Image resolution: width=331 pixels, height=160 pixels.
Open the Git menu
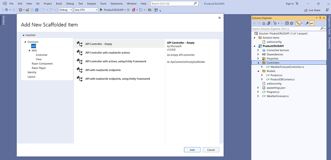pos(38,4)
